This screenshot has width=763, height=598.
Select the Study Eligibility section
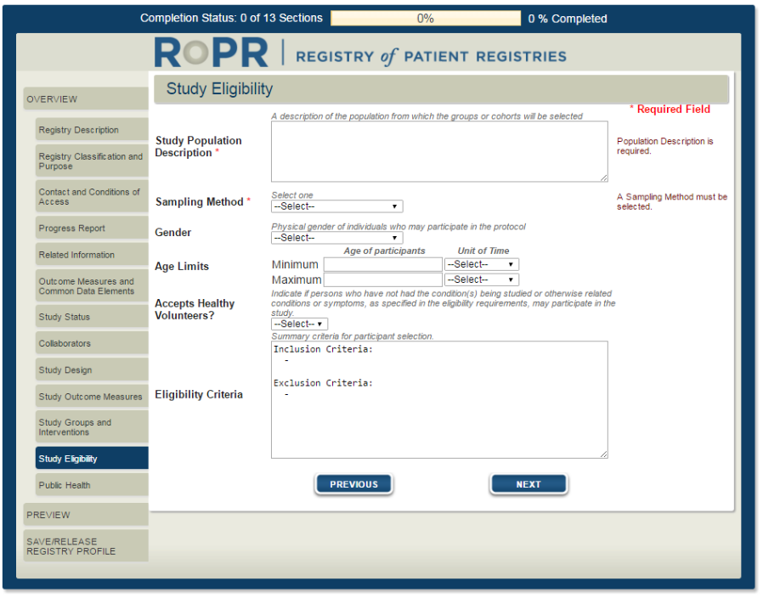pyautogui.click(x=92, y=459)
